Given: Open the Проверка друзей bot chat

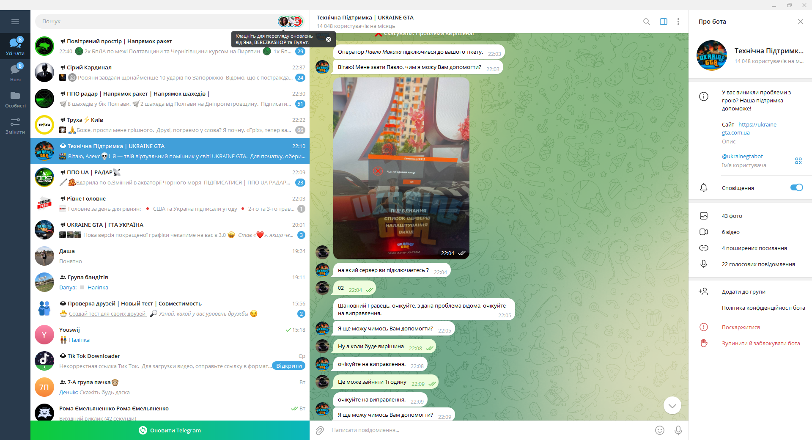Looking at the screenshot, I should tap(170, 308).
